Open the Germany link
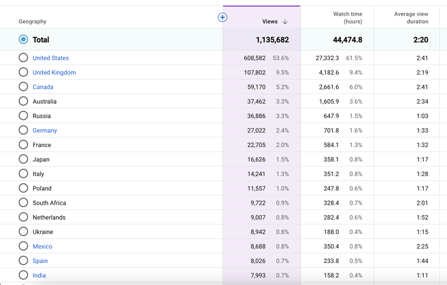Image resolution: width=447 pixels, height=285 pixels. 45,131
